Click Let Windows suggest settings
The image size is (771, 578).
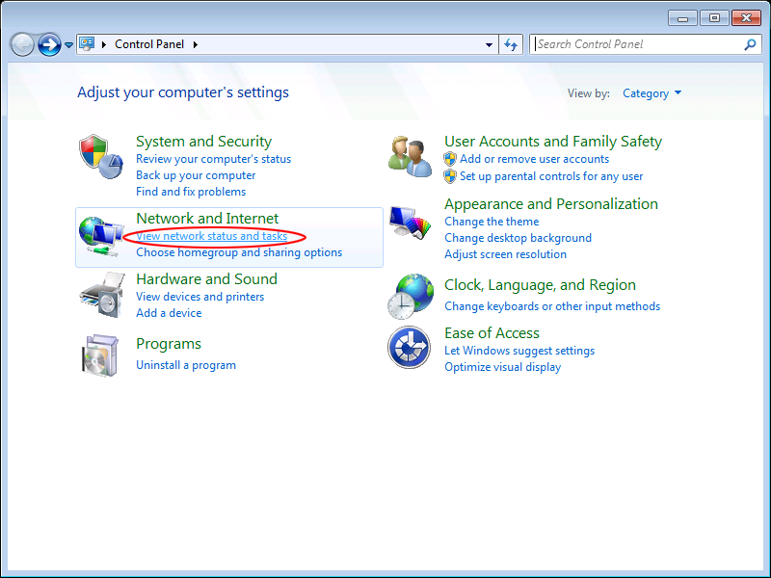coord(519,351)
